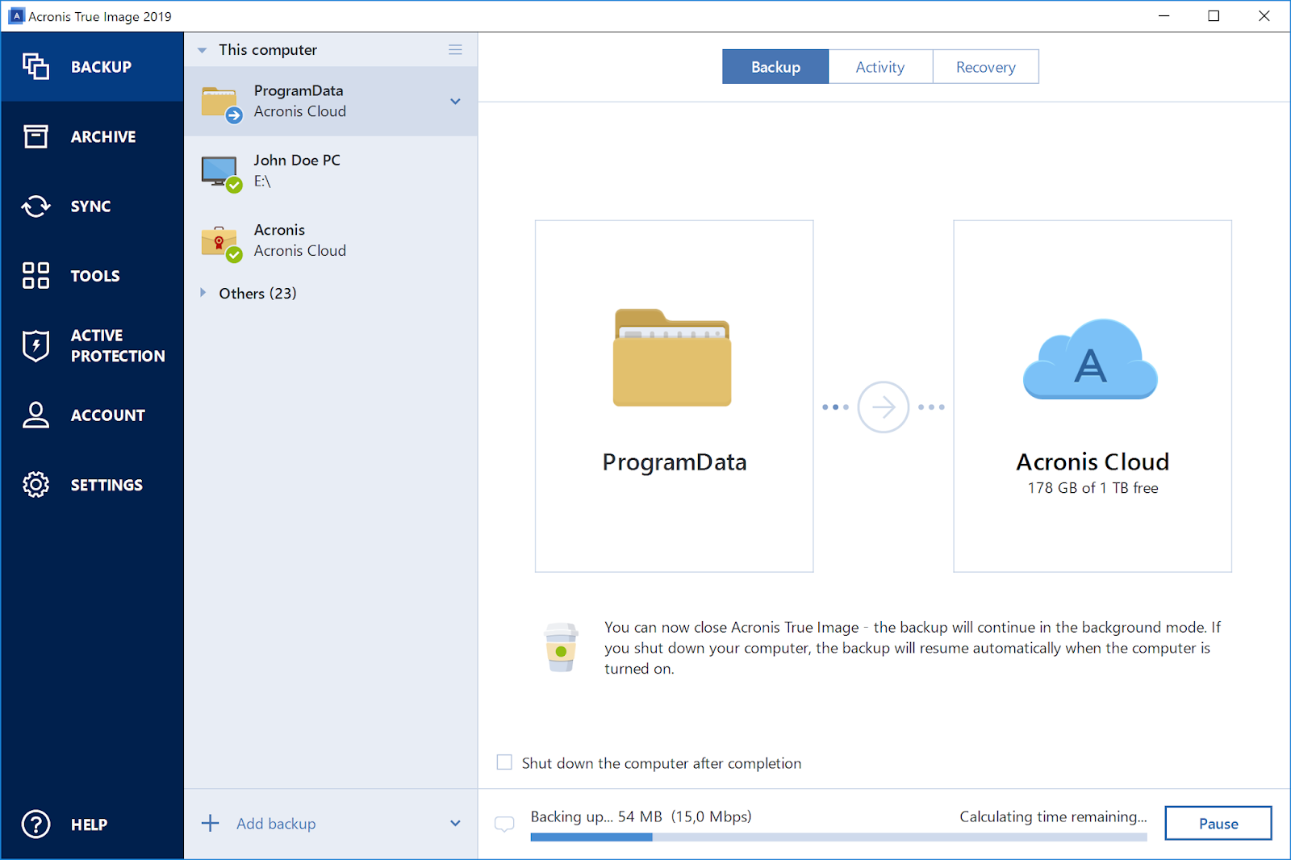Open the Account person icon
Screen dimensions: 1291x860
tap(36, 415)
